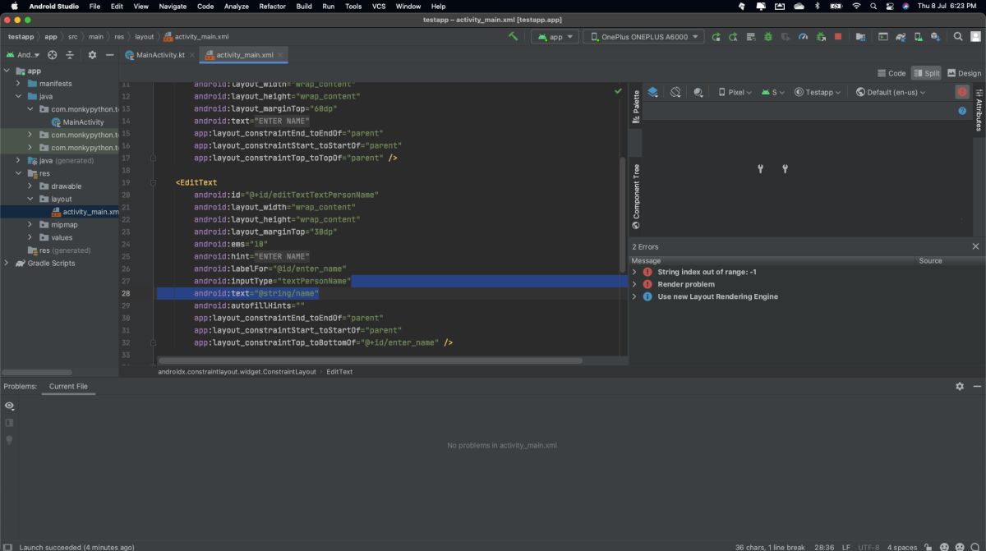Click the green check inspection mark

(618, 91)
